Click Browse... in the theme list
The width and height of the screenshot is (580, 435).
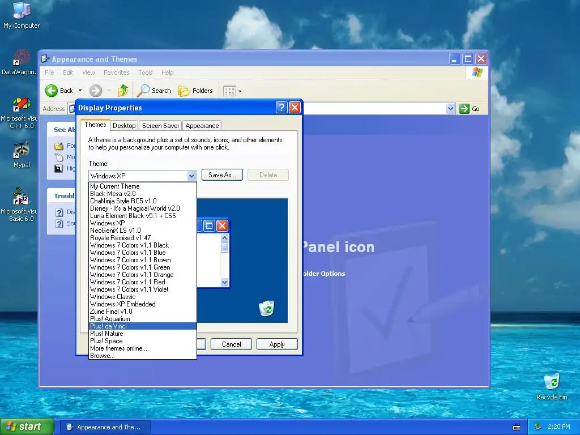pos(143,356)
